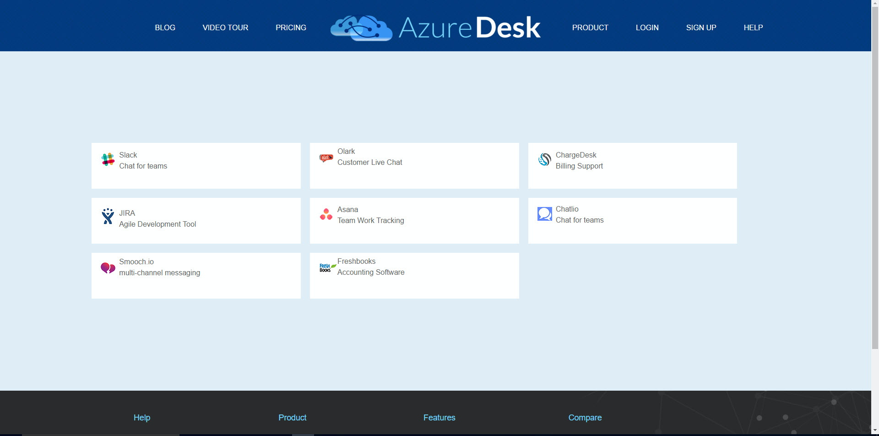Open the JIRA integration link

coord(127,213)
